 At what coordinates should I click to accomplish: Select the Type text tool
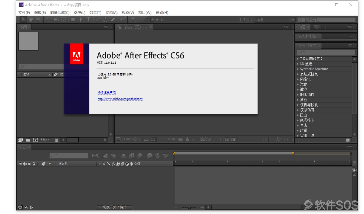[88, 19]
